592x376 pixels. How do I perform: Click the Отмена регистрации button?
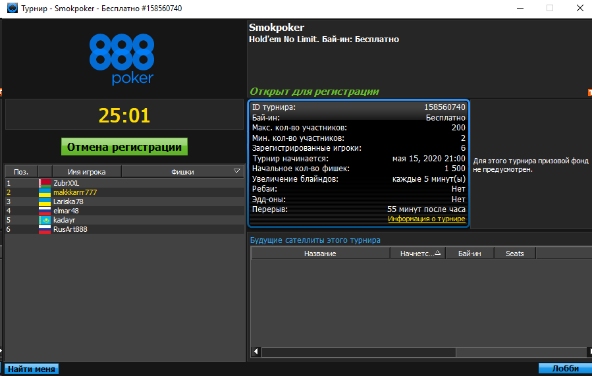tap(124, 147)
